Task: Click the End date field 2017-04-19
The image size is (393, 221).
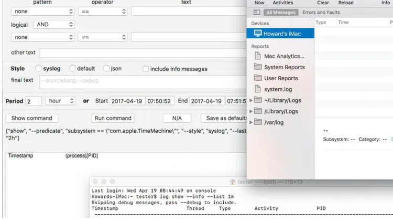Action: tap(206, 101)
